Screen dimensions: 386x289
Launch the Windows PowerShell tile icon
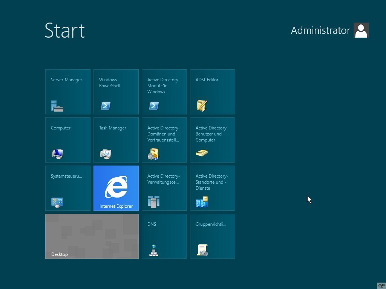tap(106, 106)
